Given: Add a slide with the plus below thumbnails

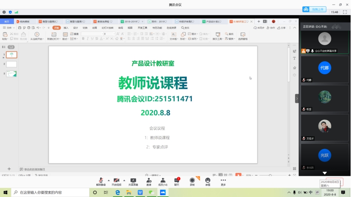Looking at the screenshot, I should (x=9, y=169).
